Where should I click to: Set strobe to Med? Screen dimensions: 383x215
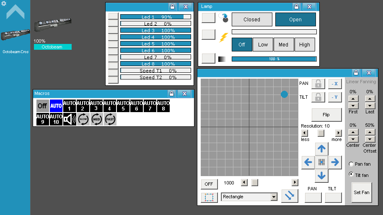284,45
